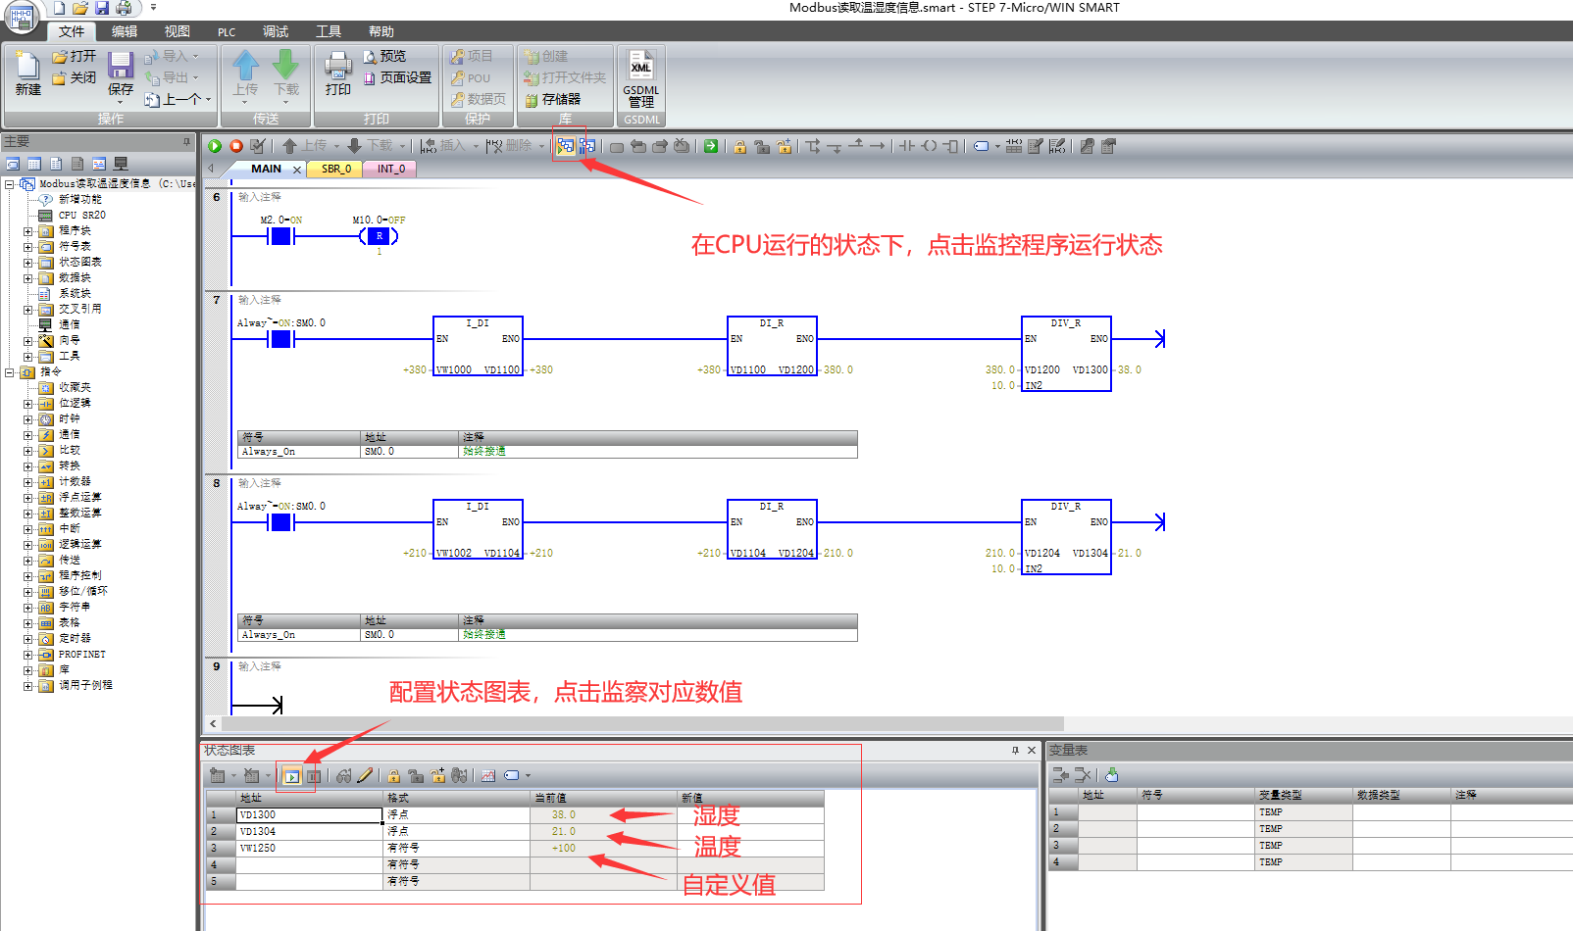Toggle program status monitoring in editor toolbar
Screen dimensions: 1573x931
coord(565,146)
